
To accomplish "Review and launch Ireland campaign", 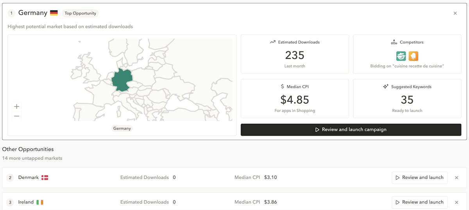I will (x=419, y=202).
